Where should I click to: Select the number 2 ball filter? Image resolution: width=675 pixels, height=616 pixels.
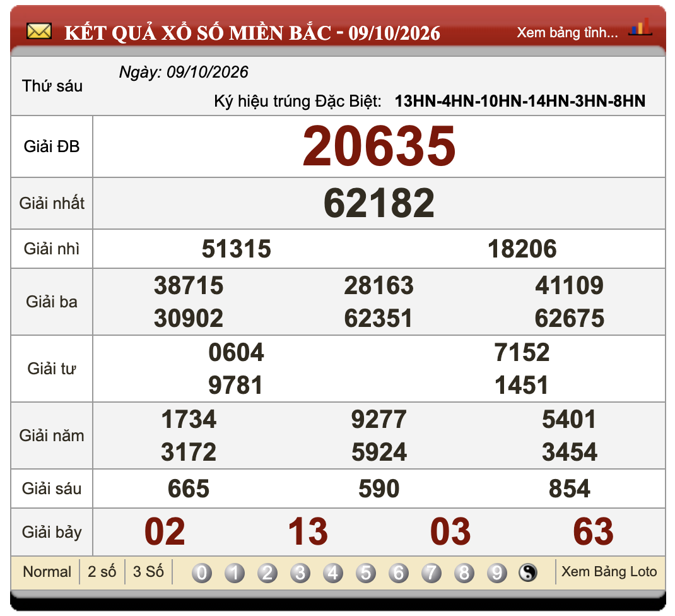(267, 573)
